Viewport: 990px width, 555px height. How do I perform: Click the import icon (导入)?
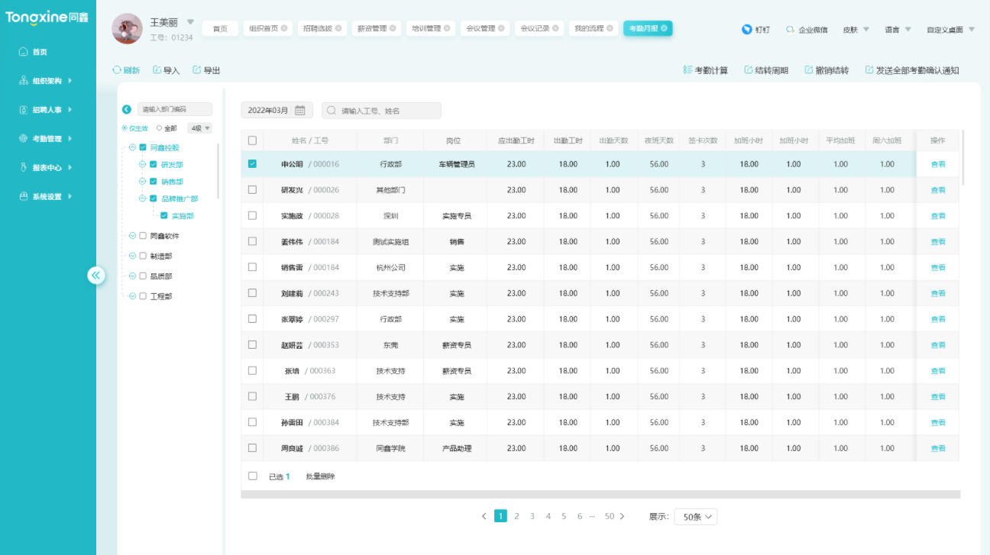(x=157, y=70)
